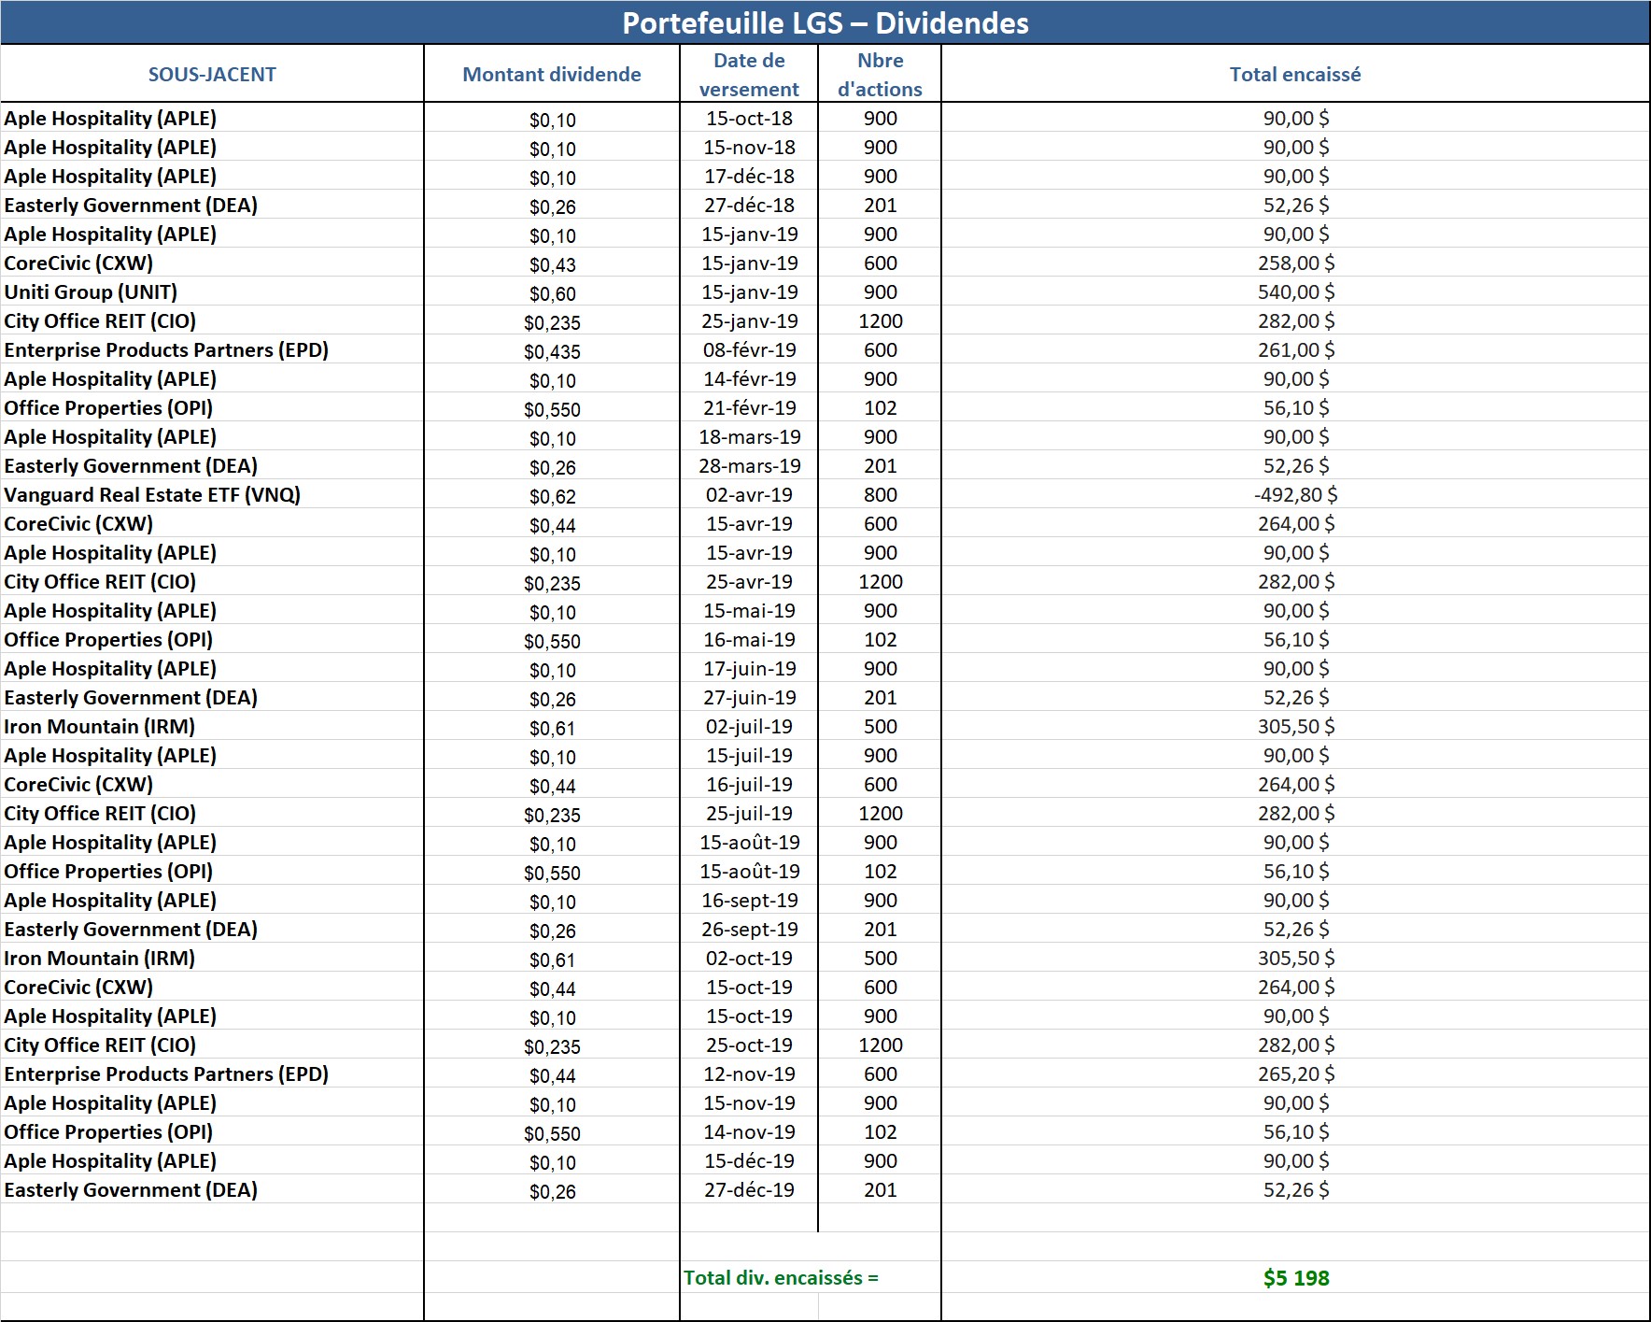Viewport: 1651px width, 1322px height.
Task: Click the date 15-nov-19
Action: tap(749, 1103)
